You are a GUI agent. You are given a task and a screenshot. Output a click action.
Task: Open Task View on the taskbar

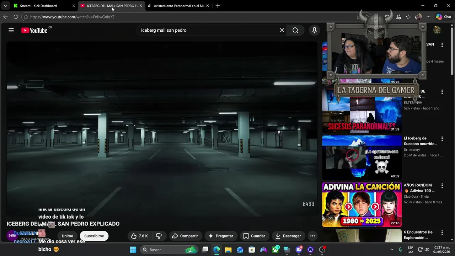pos(205,250)
